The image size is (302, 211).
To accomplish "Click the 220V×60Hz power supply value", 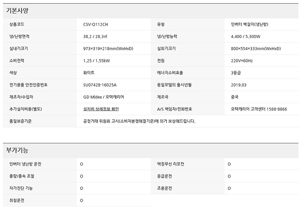I will coord(242,61).
